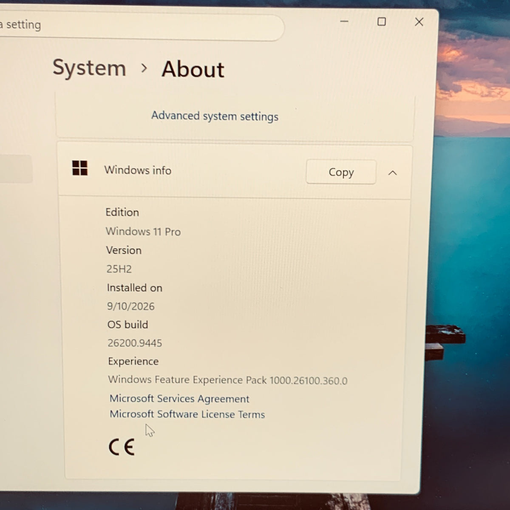
Task: Maximize the Settings window
Action: [x=382, y=22]
